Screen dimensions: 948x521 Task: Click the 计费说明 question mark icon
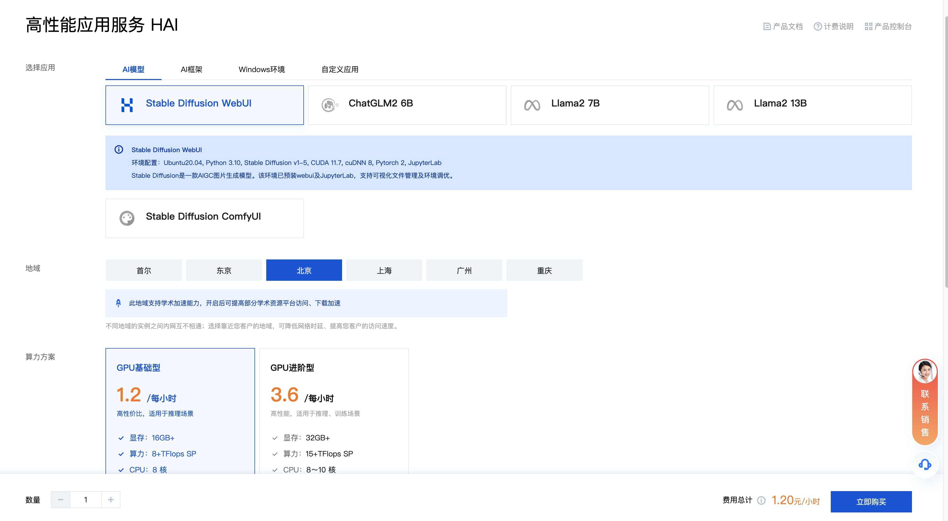coord(818,26)
